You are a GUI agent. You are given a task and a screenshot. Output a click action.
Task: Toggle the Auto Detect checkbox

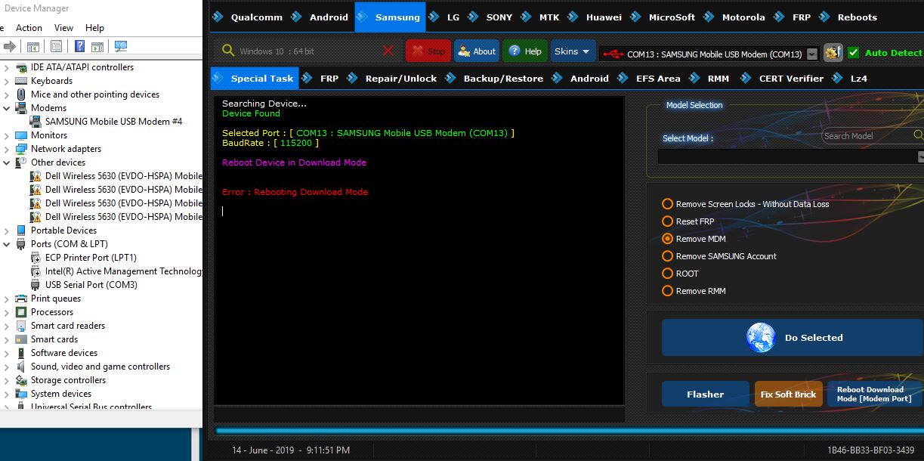[x=854, y=53]
